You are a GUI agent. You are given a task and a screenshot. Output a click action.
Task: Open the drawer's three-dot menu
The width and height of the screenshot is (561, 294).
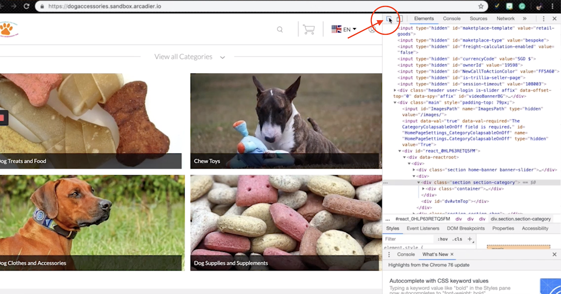[389, 254]
